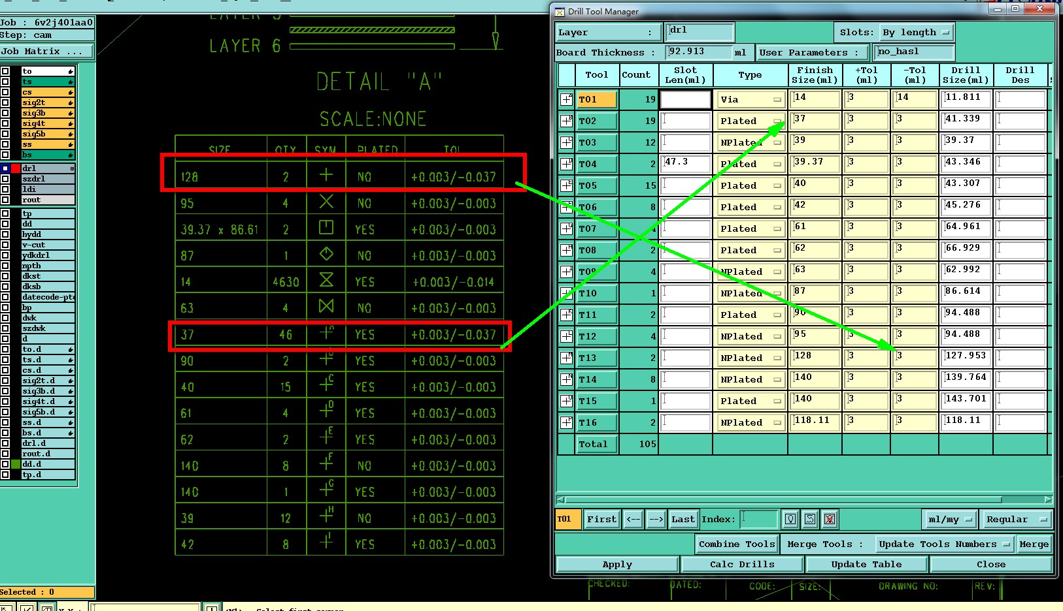Open the T01 'Via' type dropdown
This screenshot has width=1063, height=611.
(750, 99)
